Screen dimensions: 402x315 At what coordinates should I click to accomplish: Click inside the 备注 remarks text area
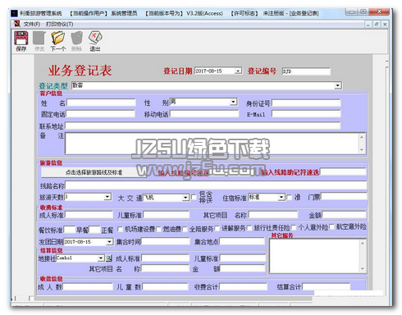tap(212, 144)
